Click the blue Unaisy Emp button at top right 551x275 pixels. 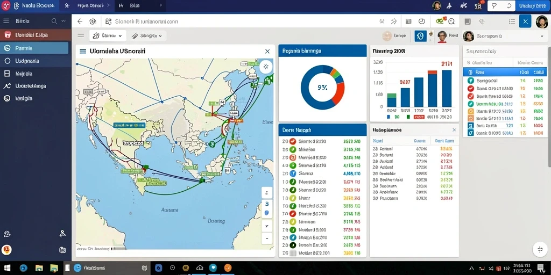[x=532, y=5]
